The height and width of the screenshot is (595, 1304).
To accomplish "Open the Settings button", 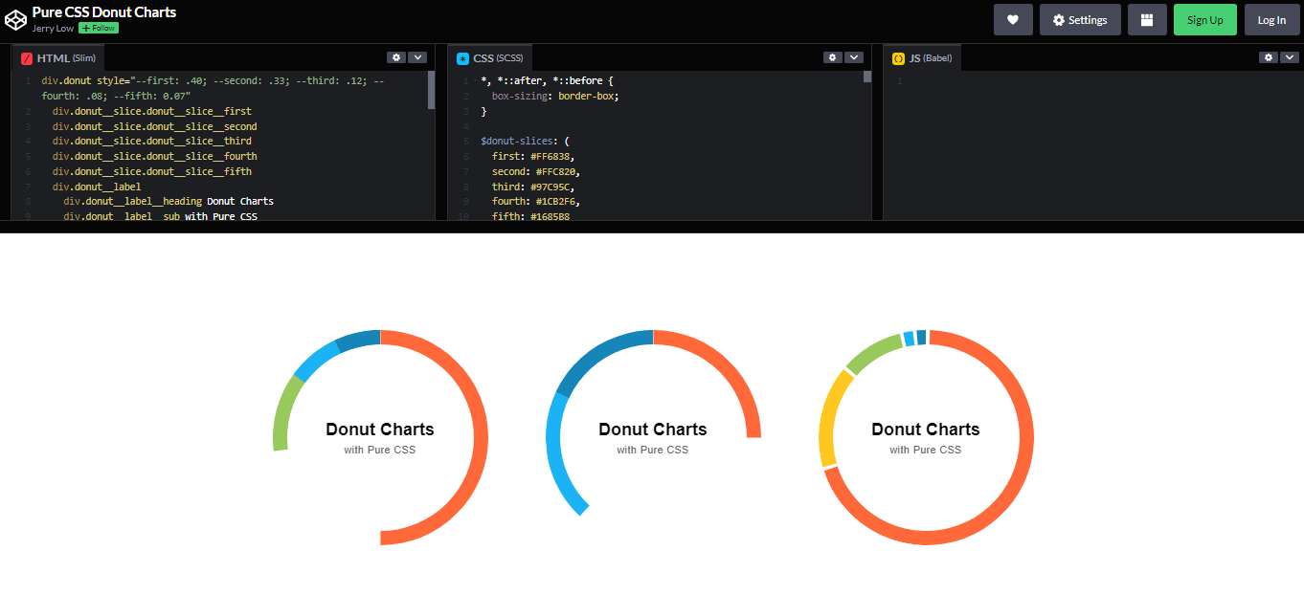I will (x=1080, y=20).
